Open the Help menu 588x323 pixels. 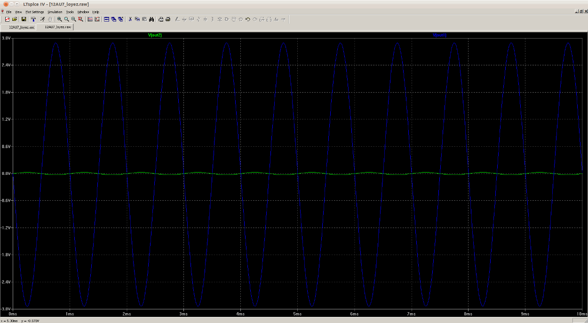click(x=96, y=12)
